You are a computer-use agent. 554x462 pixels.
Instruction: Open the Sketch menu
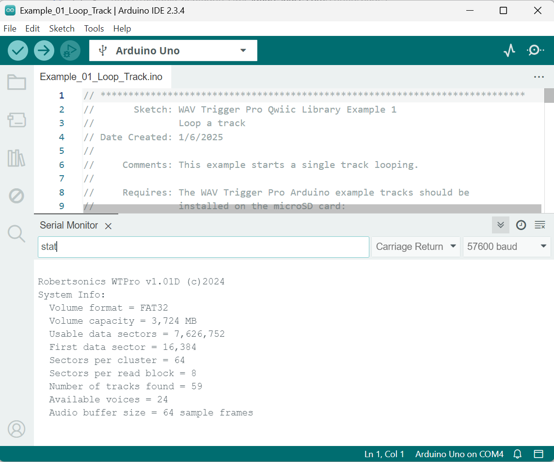pyautogui.click(x=62, y=29)
